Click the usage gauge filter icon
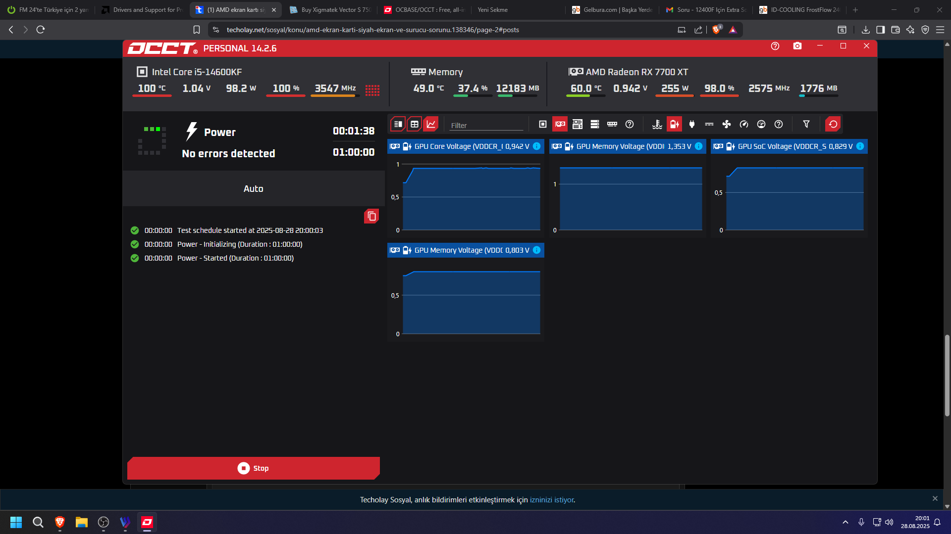Screen dimensions: 951x534 point(761,124)
